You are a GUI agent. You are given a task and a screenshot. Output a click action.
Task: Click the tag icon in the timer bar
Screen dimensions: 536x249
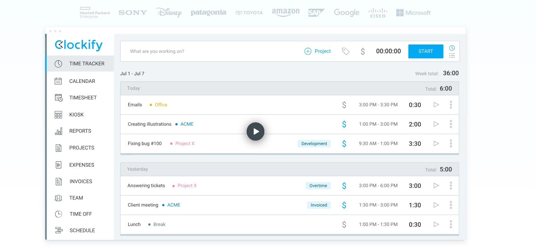[x=345, y=51]
